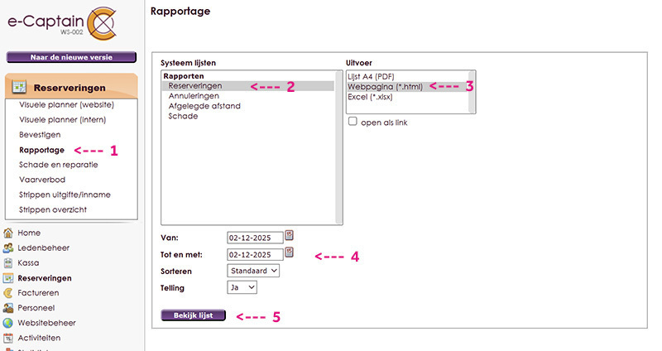Click the Kassa register icon
This screenshot has height=351, width=662.
click(x=8, y=263)
